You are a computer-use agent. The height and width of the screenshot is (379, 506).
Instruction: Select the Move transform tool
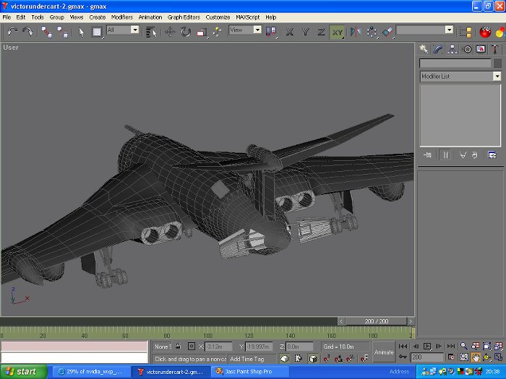(x=170, y=32)
